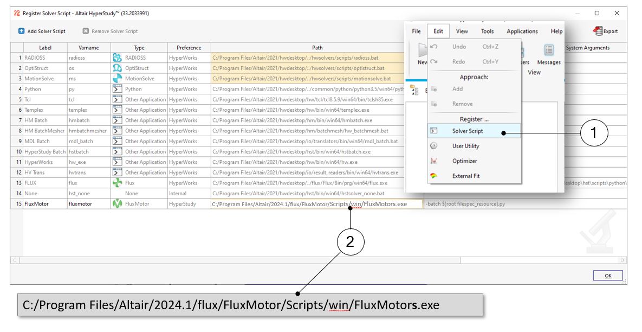The image size is (642, 332).
Task: Edit the FluxMotor path input field
Action: [316, 205]
